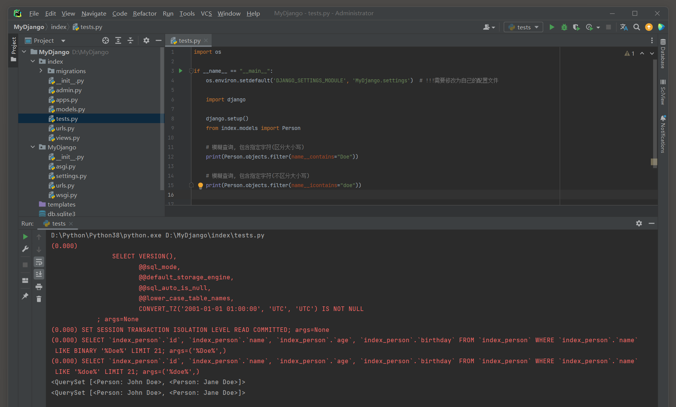Click the up arrow in Run console toolbar

point(39,237)
